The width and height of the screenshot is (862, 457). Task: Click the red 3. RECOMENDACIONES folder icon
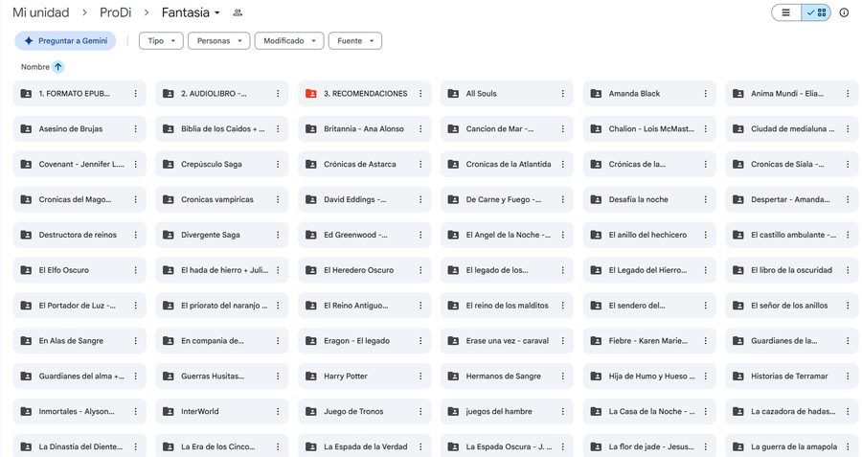(310, 94)
